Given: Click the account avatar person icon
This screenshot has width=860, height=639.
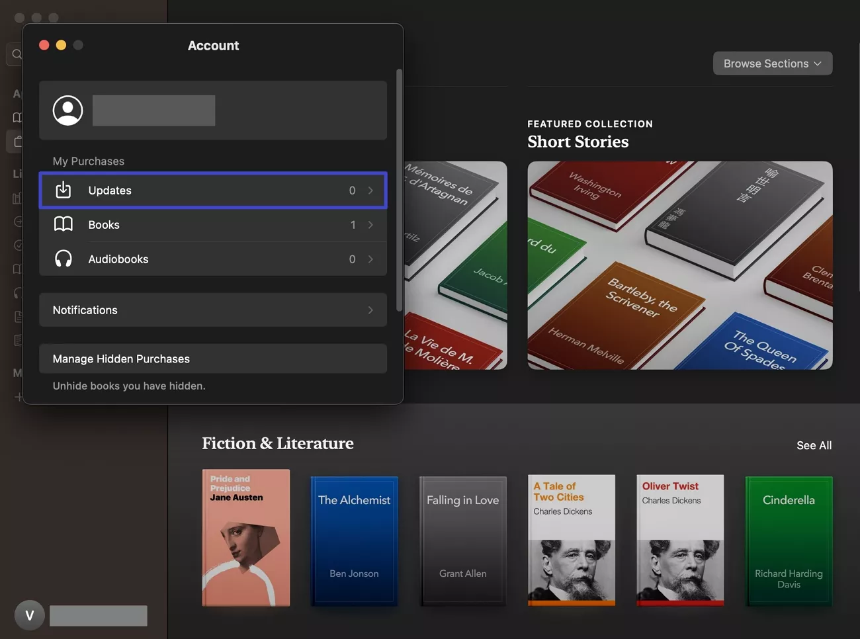Looking at the screenshot, I should tap(67, 110).
